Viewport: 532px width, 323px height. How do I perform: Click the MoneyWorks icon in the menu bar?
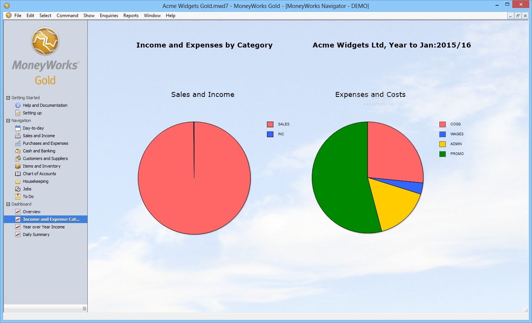9,16
